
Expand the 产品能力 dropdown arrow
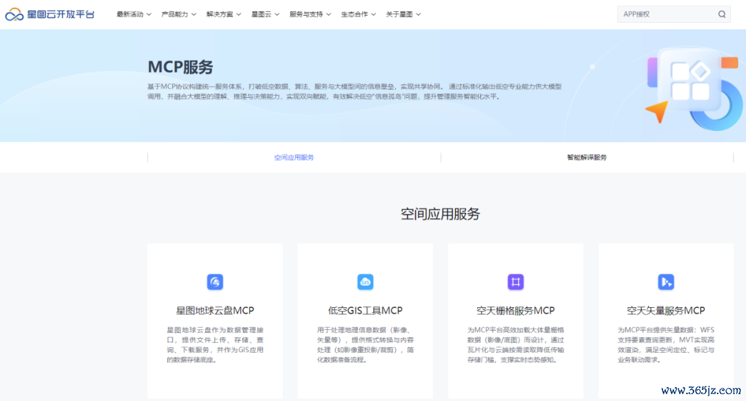pyautogui.click(x=193, y=14)
